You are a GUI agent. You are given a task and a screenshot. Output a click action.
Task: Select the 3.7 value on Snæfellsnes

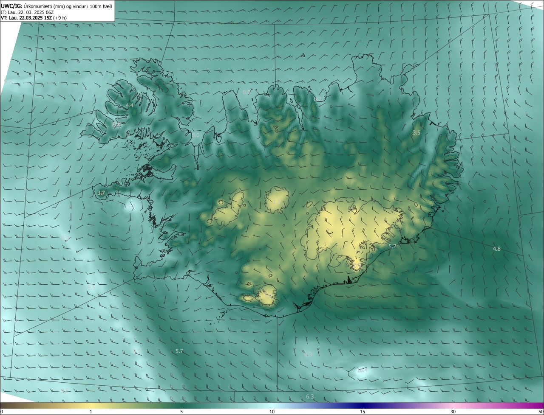(x=101, y=193)
